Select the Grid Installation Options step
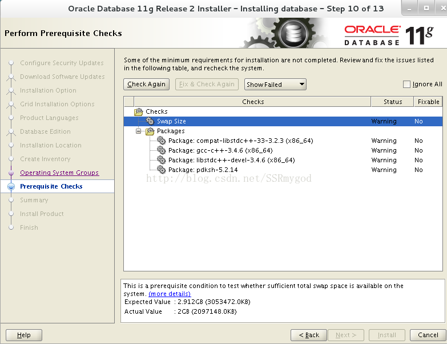 57,105
